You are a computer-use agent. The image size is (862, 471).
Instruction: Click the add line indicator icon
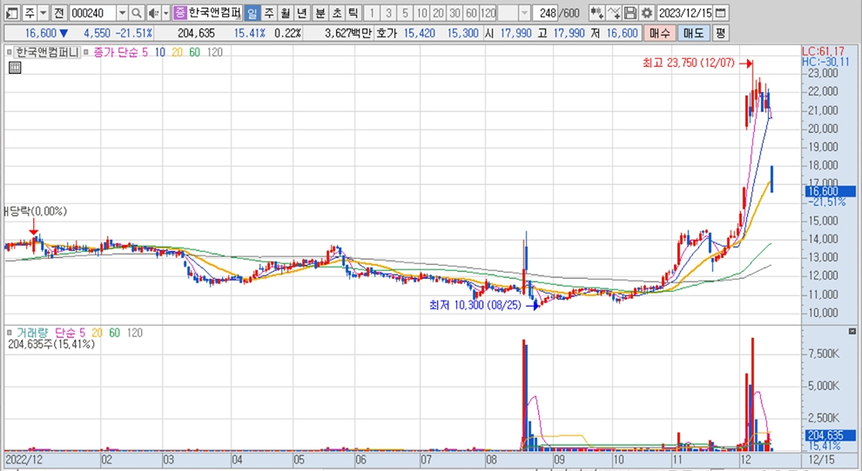(x=614, y=13)
